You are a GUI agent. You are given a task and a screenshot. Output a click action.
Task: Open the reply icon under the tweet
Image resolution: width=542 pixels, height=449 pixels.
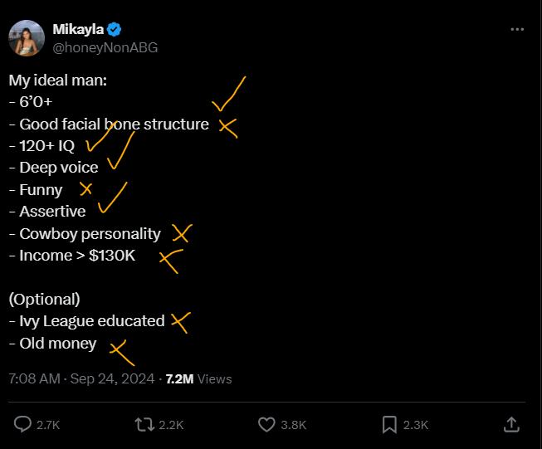pyautogui.click(x=23, y=424)
